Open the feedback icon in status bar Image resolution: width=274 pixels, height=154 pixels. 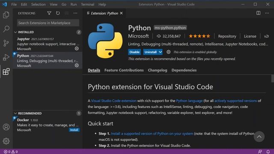point(260,151)
